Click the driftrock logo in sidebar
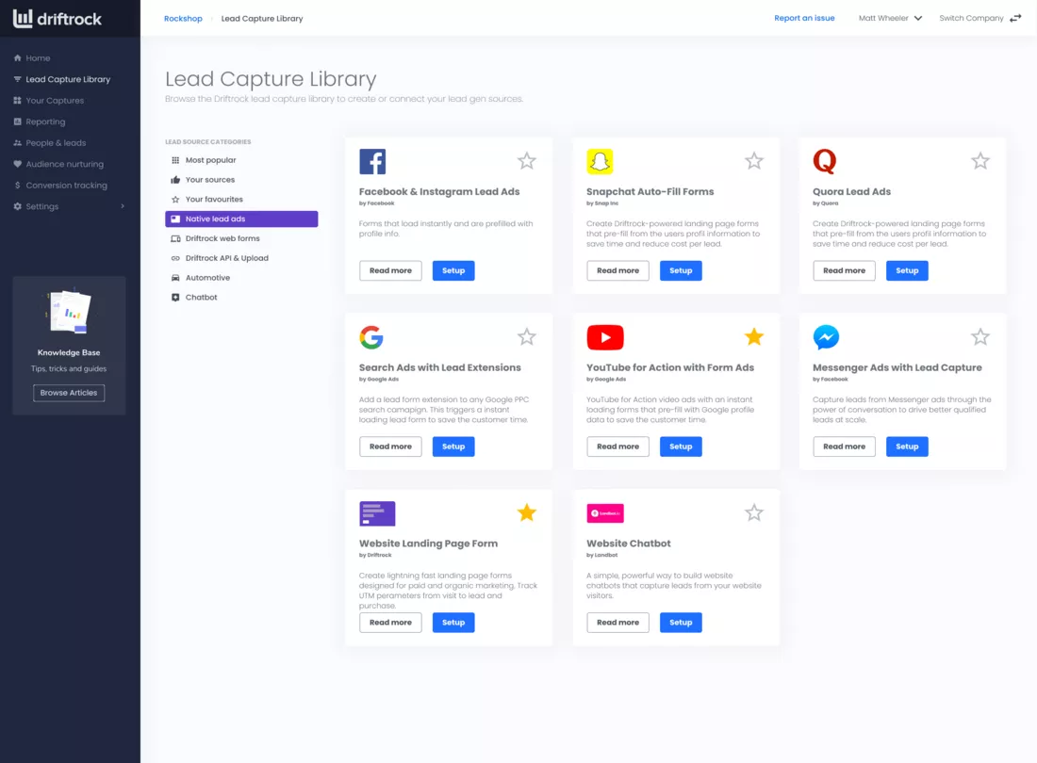 tap(58, 19)
